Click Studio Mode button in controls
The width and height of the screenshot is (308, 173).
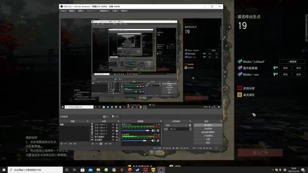[208, 136]
